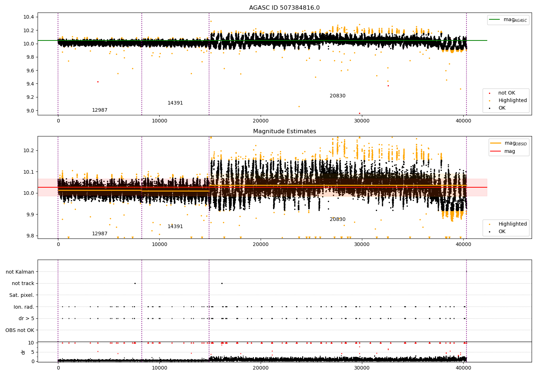The image size is (537, 376).
Task: Click obsid label 20830 in middle plot
Action: (338, 220)
